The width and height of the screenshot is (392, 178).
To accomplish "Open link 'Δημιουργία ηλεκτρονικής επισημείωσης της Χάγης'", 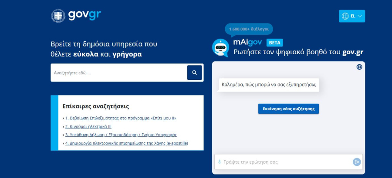I will 126,143.
